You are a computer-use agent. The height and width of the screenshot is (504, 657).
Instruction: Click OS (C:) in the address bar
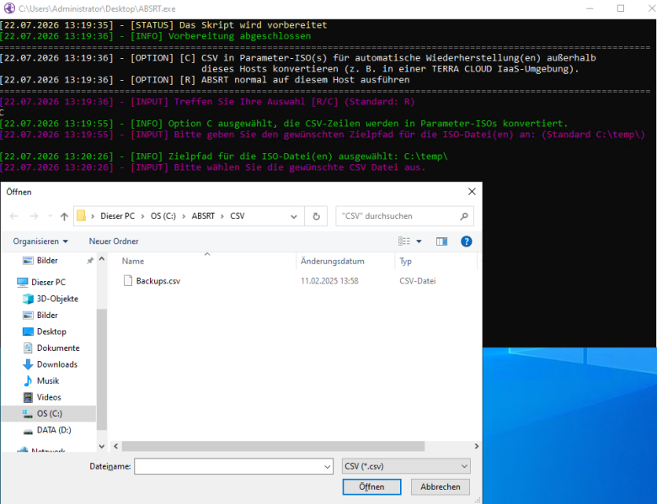pos(163,216)
